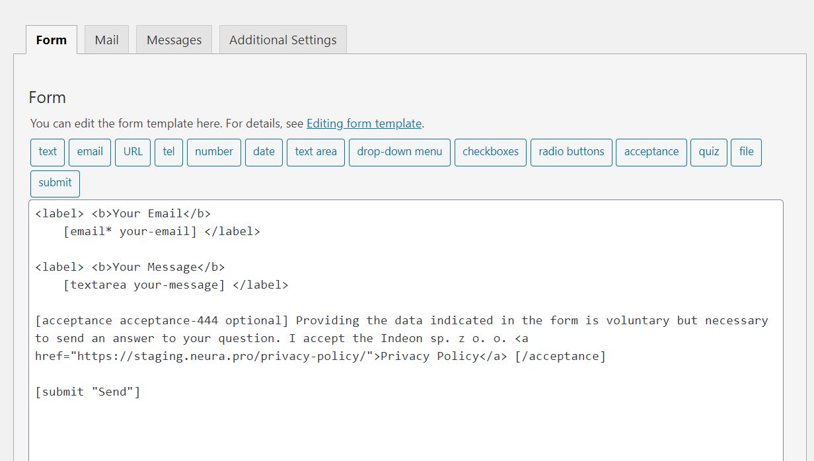The width and height of the screenshot is (814, 461).
Task: Insert a number field tag
Action: point(214,152)
